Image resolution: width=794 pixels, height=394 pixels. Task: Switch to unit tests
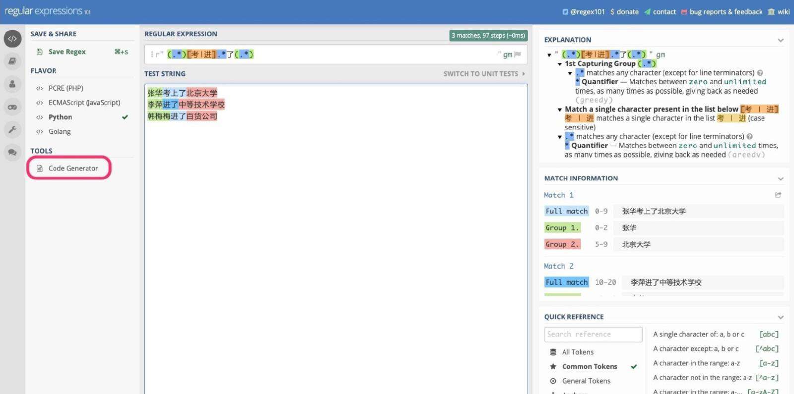tap(484, 74)
